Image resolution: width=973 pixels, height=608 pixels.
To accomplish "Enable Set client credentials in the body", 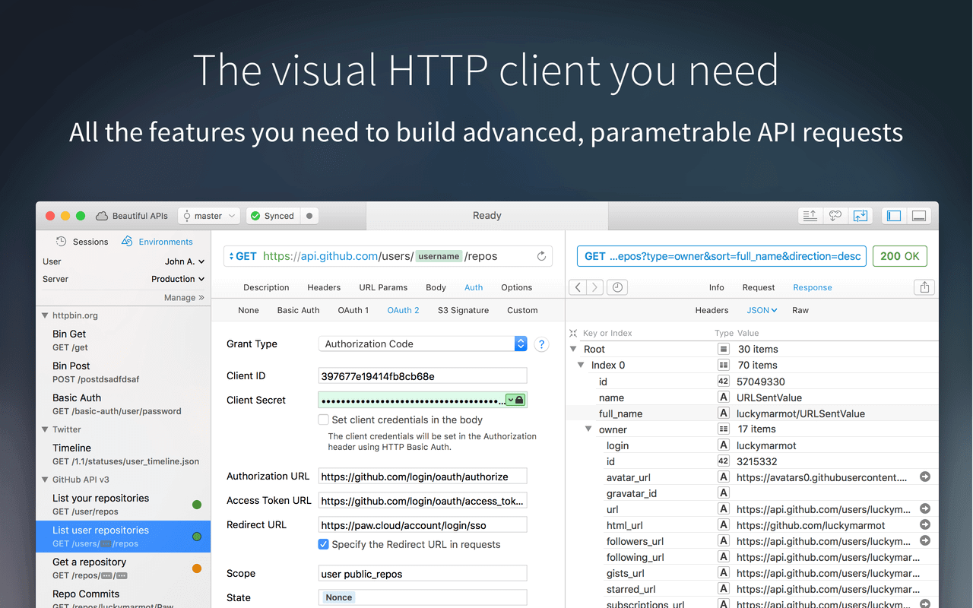I will [324, 420].
